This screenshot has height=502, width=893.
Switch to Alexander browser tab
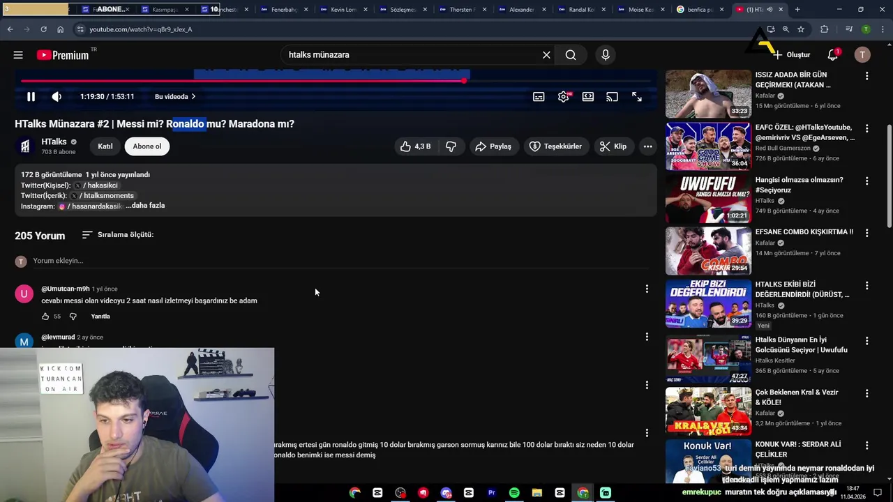coord(522,10)
